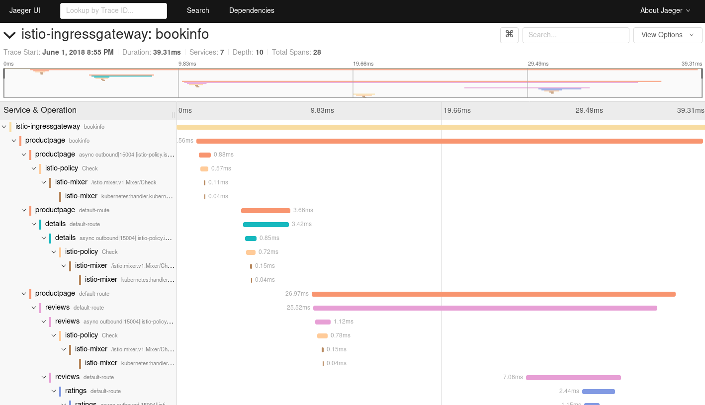Click the trace minimap overview graph
The height and width of the screenshot is (405, 705).
[352, 83]
